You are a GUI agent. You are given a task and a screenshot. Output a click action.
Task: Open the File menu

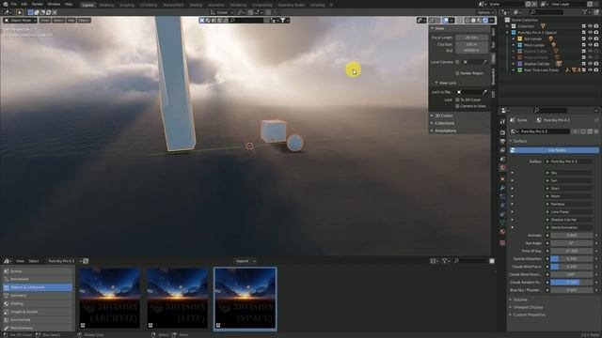click(14, 4)
